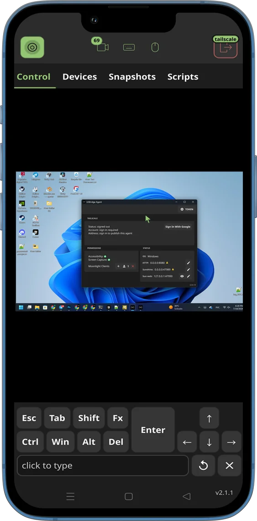The height and width of the screenshot is (521, 257).
Task: Tap the video camera icon with badge 69
Action: (x=103, y=47)
